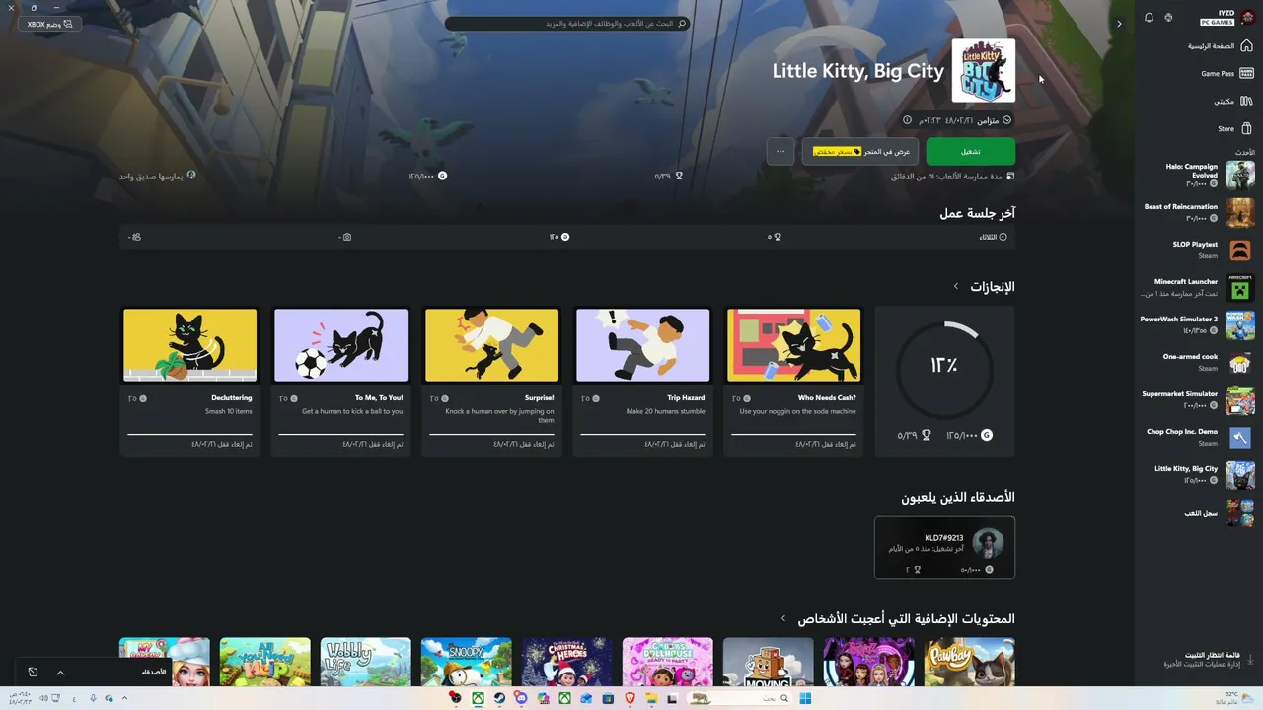Select Minecraft Launcher in the recent list
1263x710 pixels.
click(1198, 287)
